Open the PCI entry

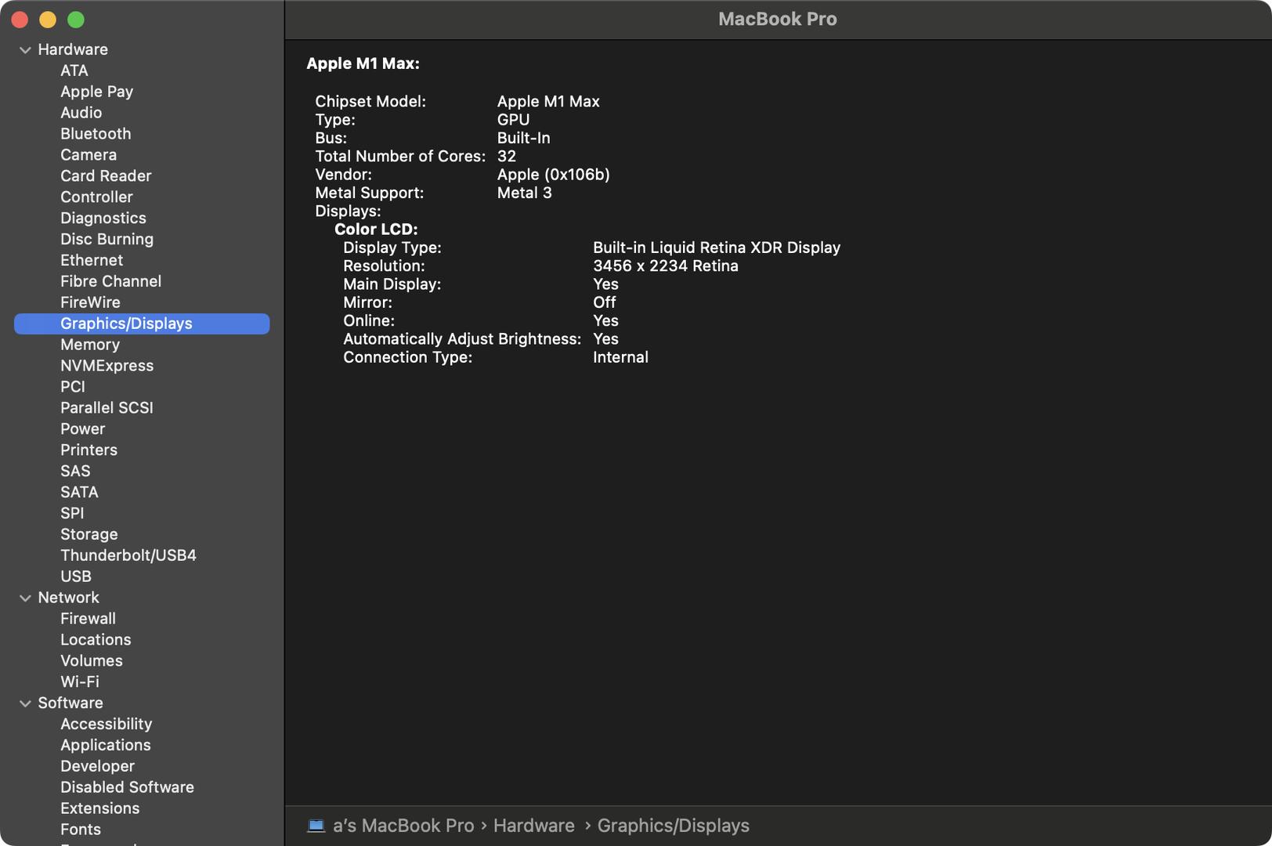73,387
